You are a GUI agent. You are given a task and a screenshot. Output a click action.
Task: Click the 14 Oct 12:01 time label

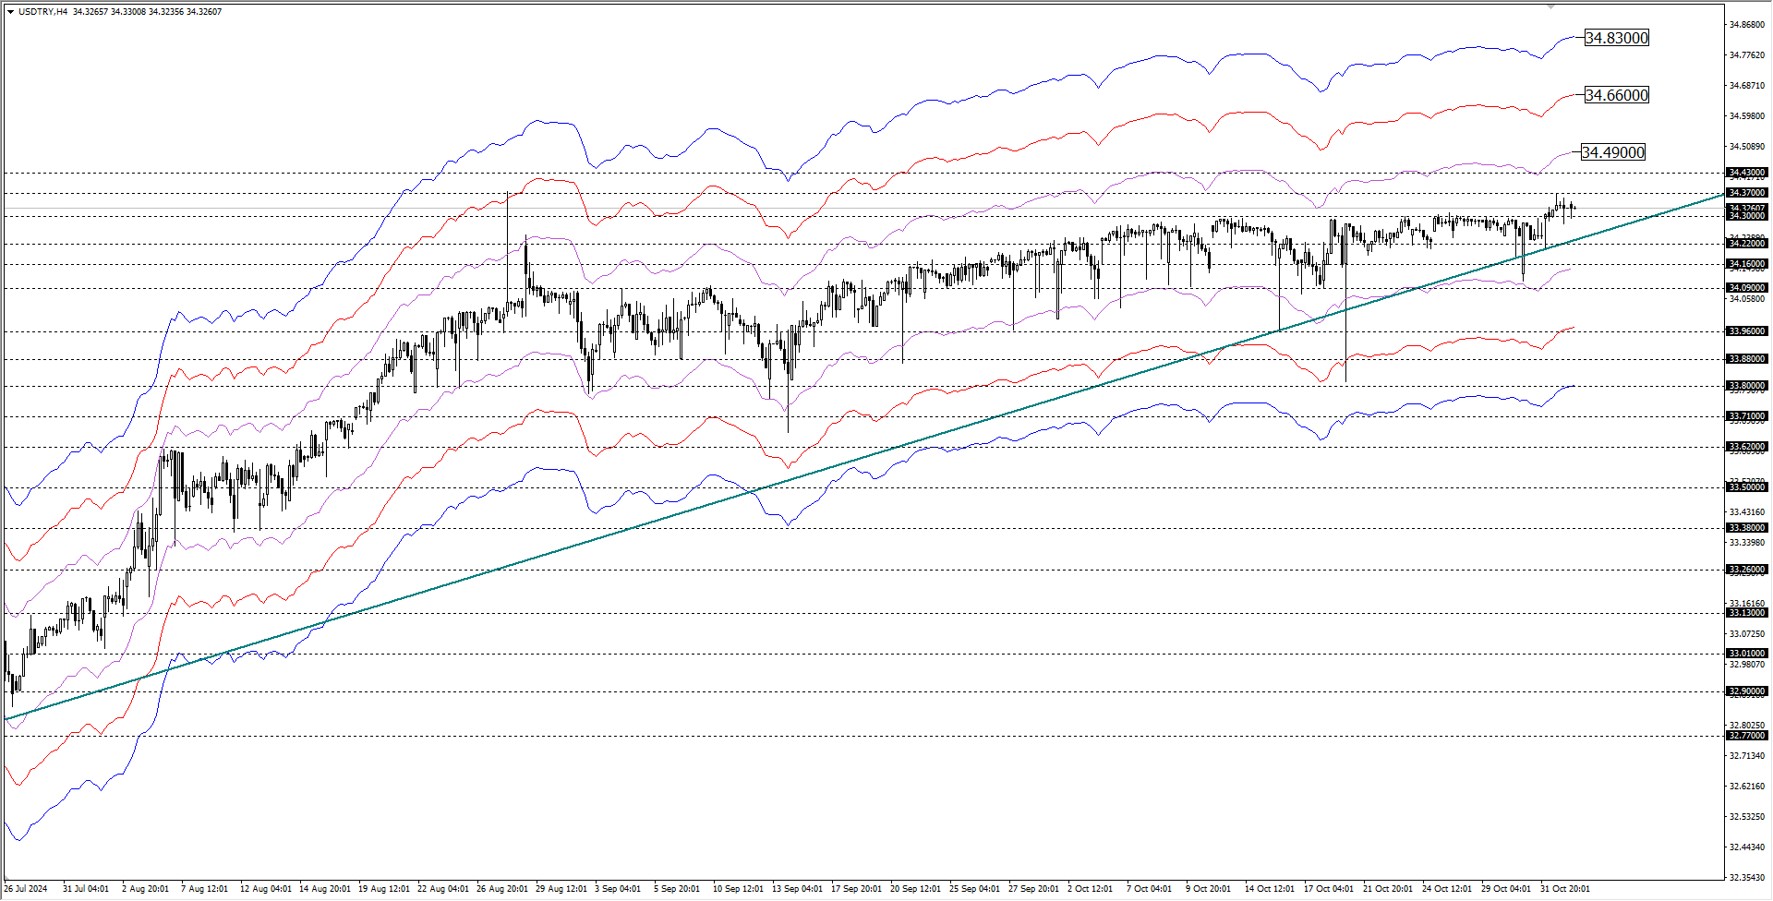point(1271,889)
